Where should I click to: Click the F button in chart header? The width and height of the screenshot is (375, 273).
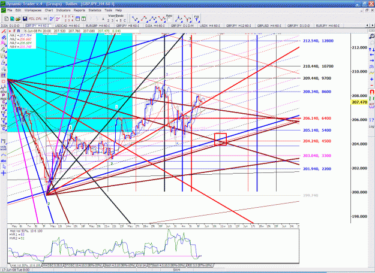point(14,31)
